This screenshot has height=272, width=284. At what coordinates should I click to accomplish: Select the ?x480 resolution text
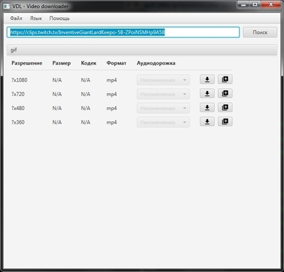click(18, 108)
